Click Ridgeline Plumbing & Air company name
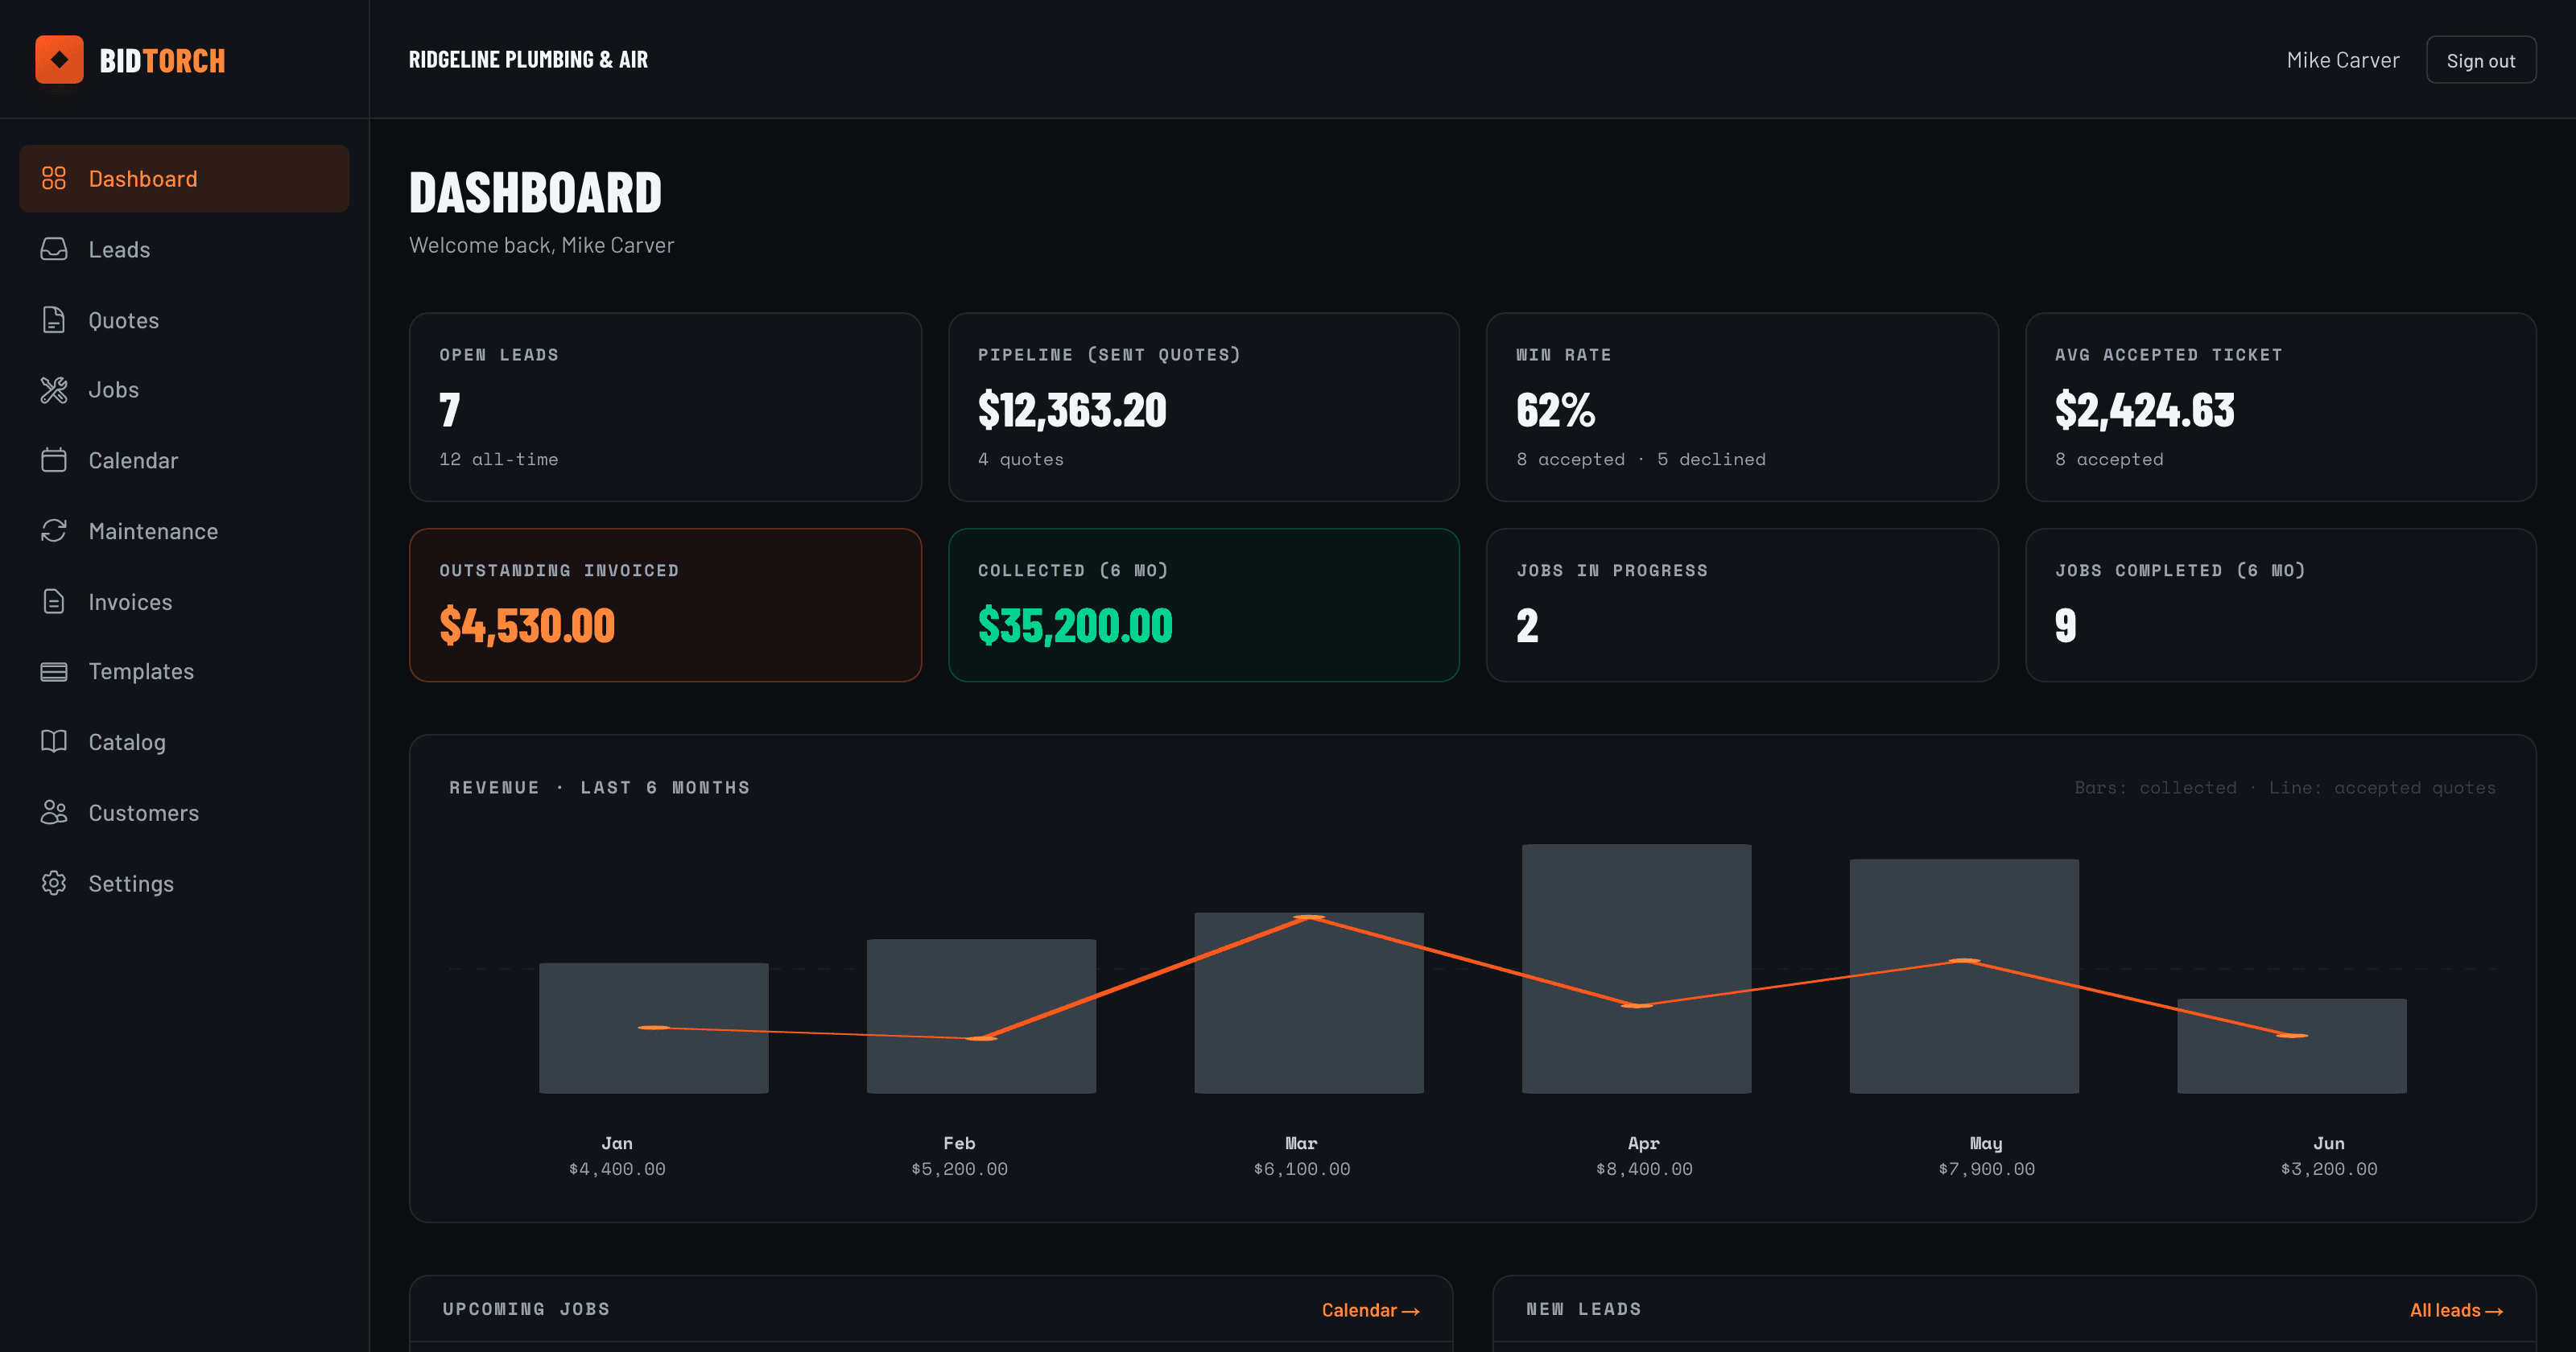 click(528, 60)
